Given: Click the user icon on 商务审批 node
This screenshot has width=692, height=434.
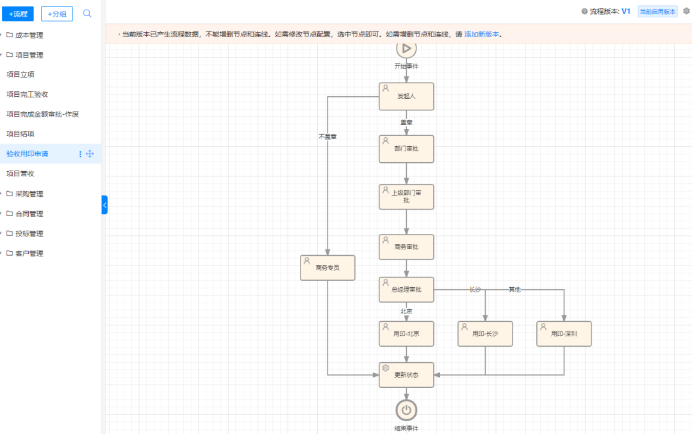Looking at the screenshot, I should click(x=386, y=240).
